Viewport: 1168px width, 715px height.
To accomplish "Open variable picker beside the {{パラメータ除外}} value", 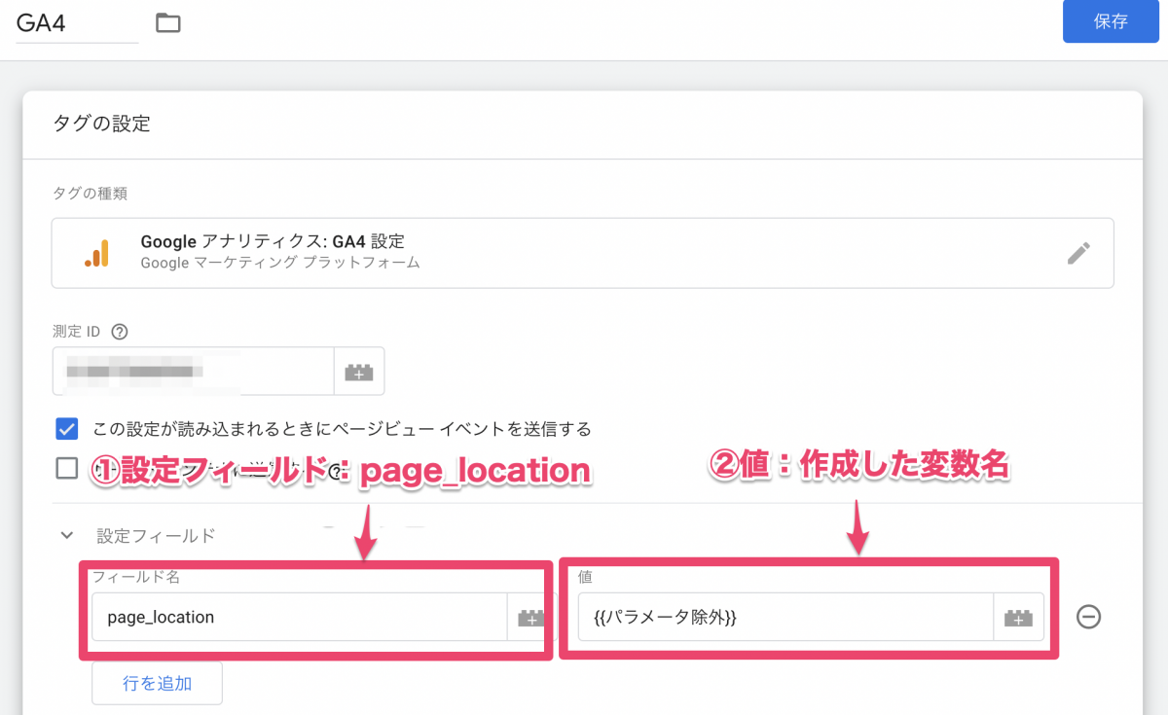I will [x=1018, y=617].
